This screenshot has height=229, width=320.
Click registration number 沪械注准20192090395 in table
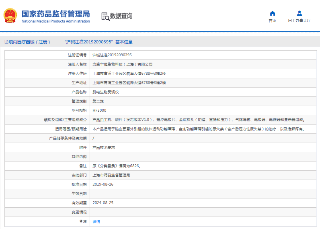tap(112, 55)
